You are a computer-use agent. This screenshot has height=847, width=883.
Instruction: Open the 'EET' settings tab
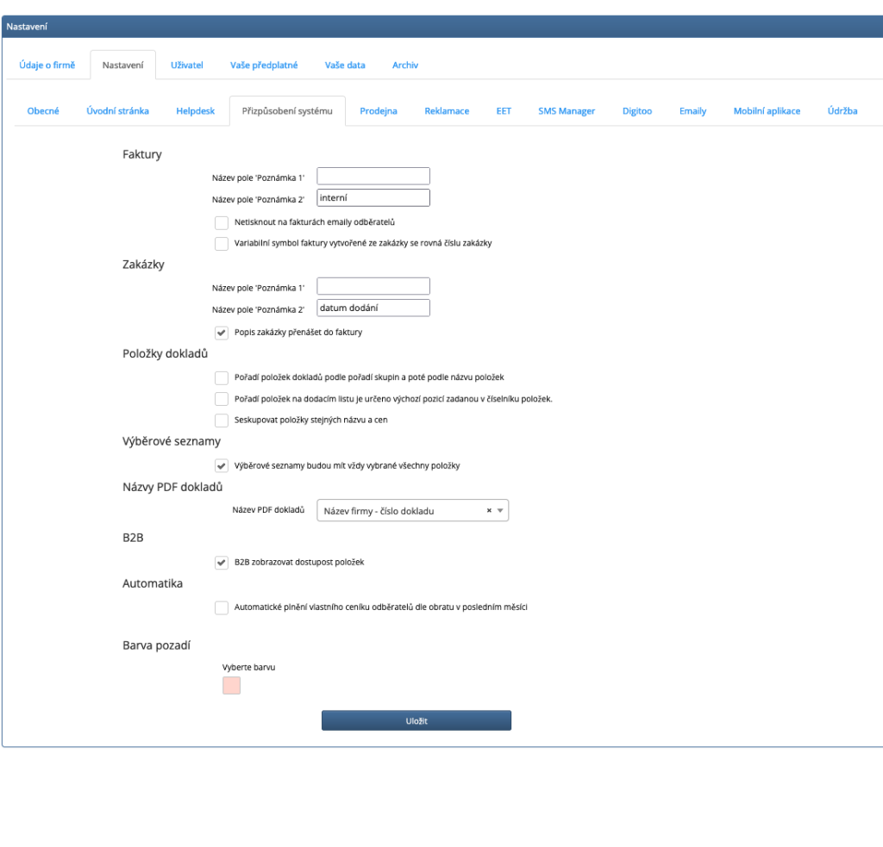pos(504,111)
